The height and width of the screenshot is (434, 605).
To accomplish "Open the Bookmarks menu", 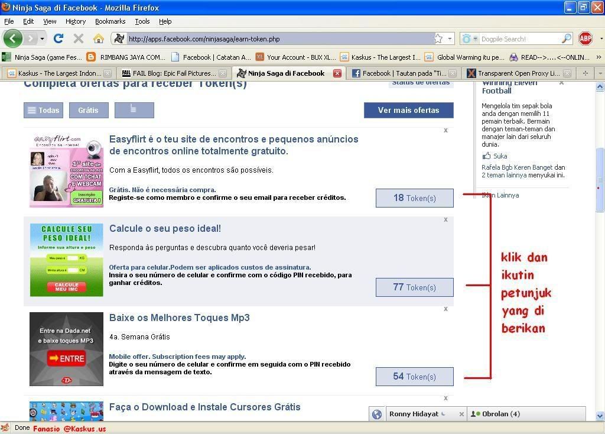I will tap(110, 21).
